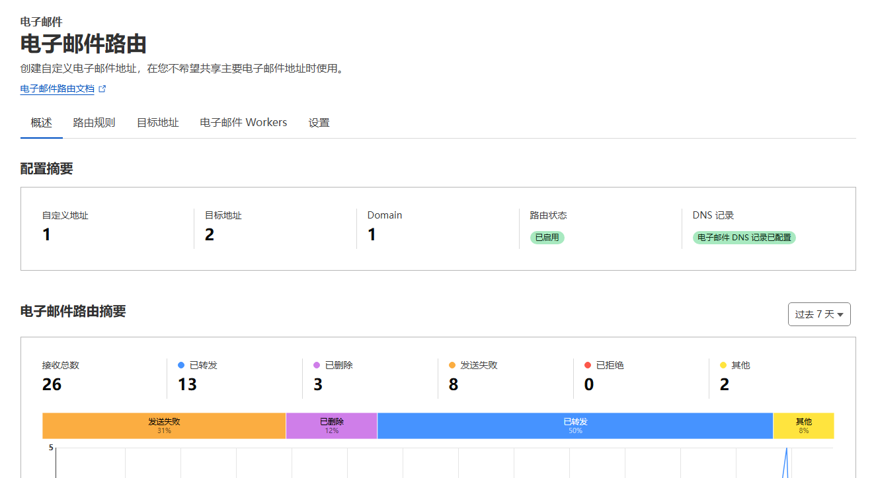
Task: Switch to the 路由规则 tab
Action: 94,123
